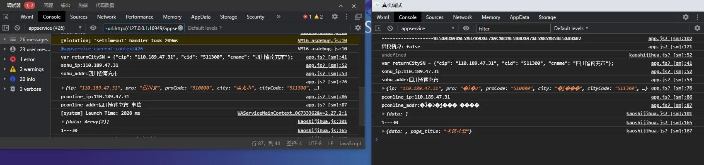Click the JavaScript language mode in status bar
This screenshot has width=704, height=165.
[x=350, y=143]
